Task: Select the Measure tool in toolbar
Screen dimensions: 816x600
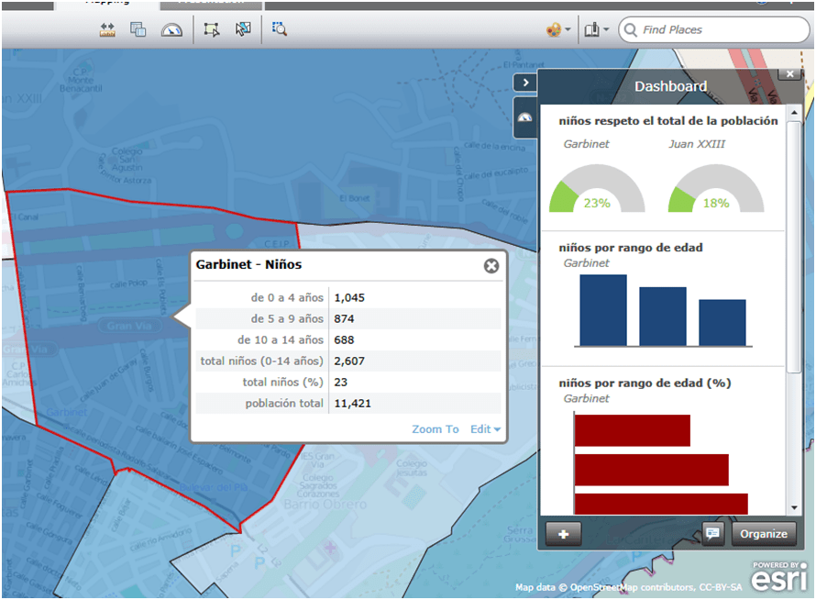Action: point(107,29)
